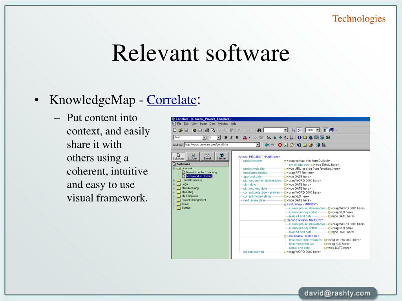Click the 'First review - MM/DD/YY' node
402x301 pixels.
click(303, 204)
